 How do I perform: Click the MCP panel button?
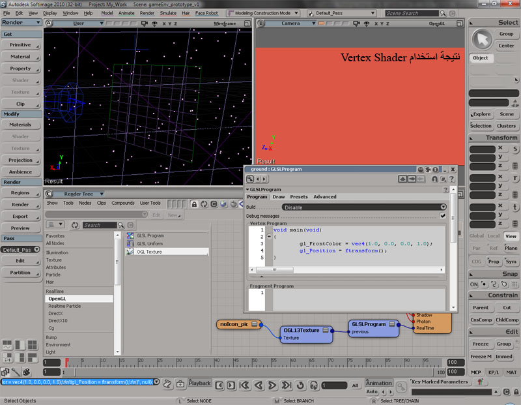tap(476, 372)
